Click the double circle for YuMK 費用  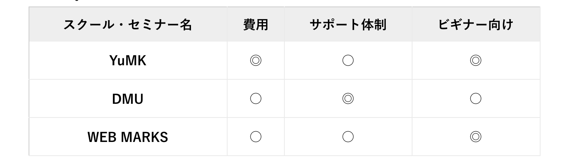(255, 61)
